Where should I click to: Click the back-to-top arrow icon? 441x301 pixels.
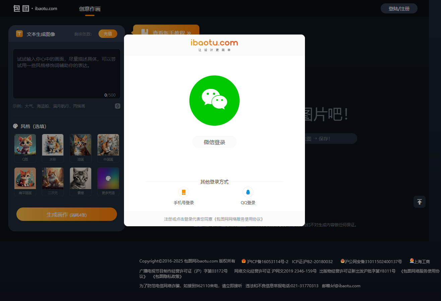419,202
